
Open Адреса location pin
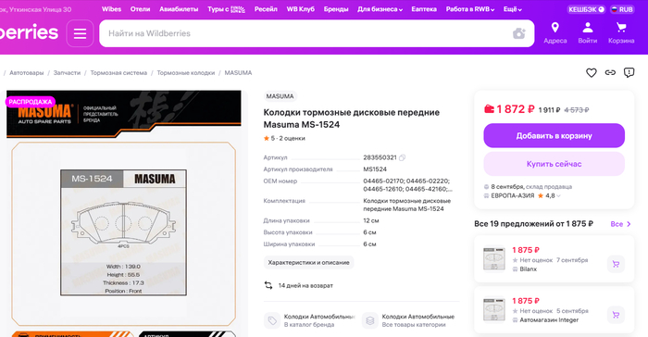(555, 28)
